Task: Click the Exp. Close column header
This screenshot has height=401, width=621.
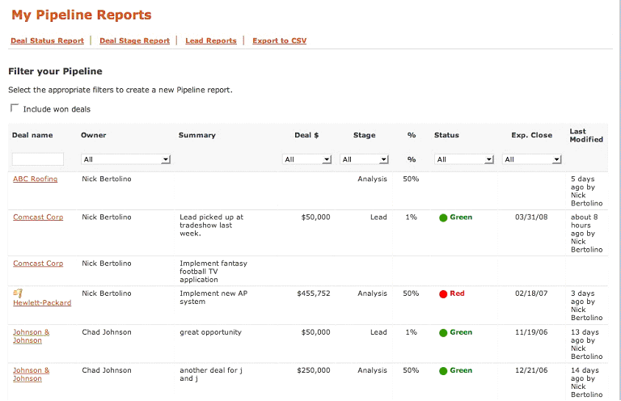Action: pyautogui.click(x=531, y=135)
